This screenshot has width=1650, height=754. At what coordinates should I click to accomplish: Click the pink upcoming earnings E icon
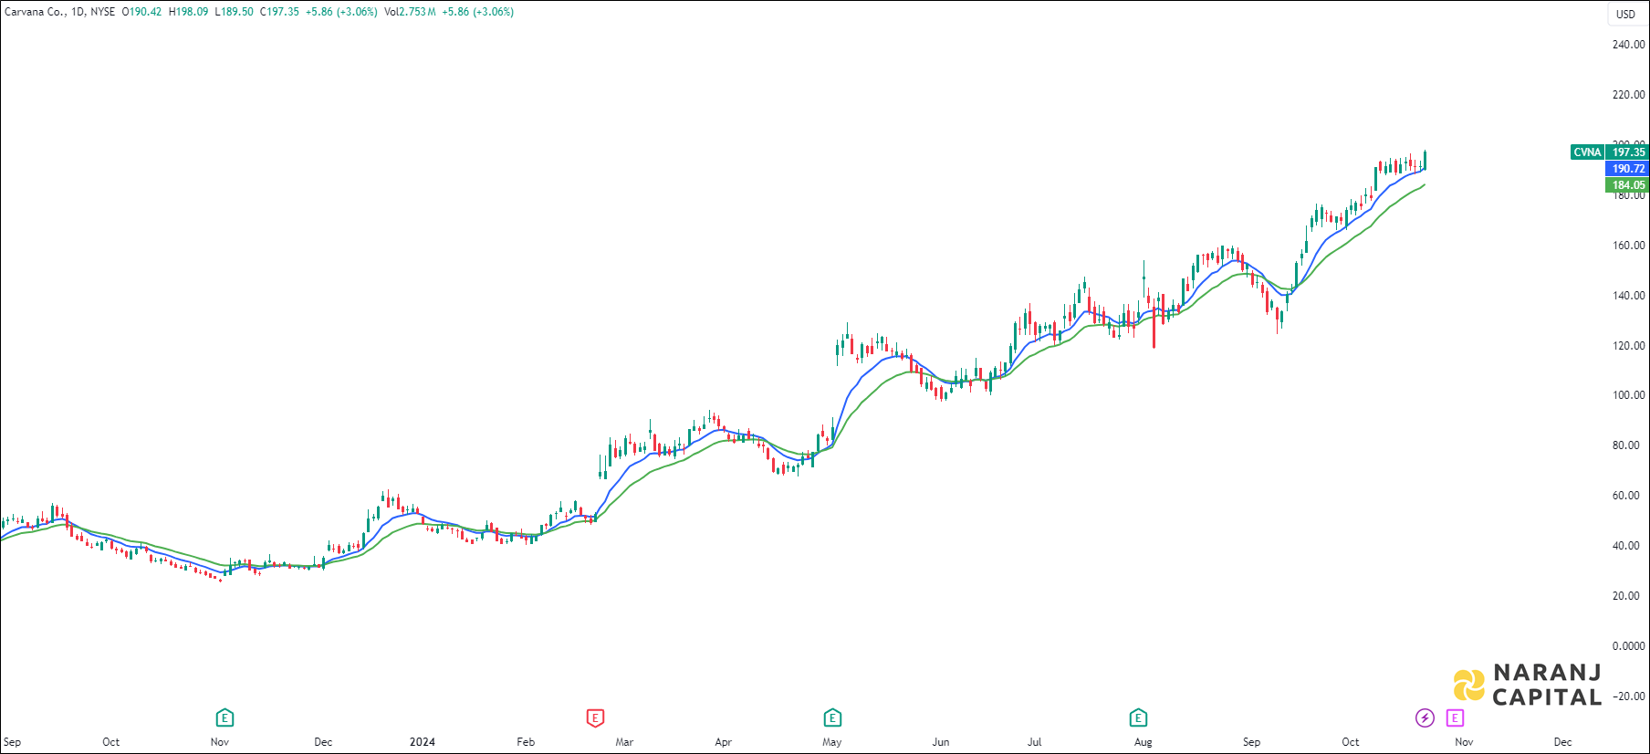[1455, 718]
